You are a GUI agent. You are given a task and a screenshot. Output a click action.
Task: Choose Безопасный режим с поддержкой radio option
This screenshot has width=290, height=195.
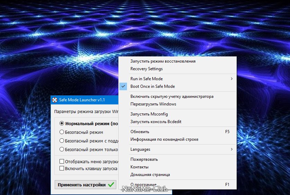pos(62,141)
